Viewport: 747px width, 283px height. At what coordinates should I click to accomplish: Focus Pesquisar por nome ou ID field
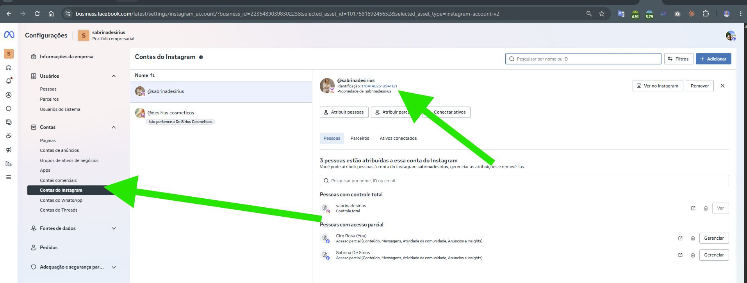click(583, 59)
